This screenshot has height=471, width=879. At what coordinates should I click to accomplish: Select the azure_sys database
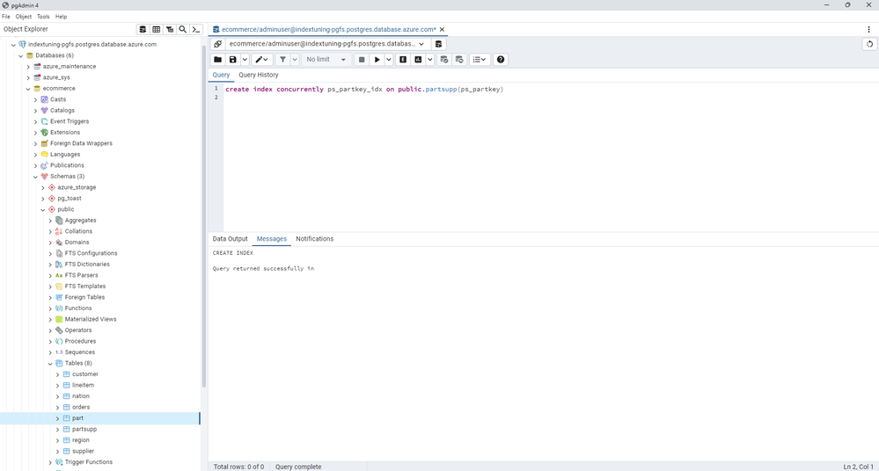56,77
